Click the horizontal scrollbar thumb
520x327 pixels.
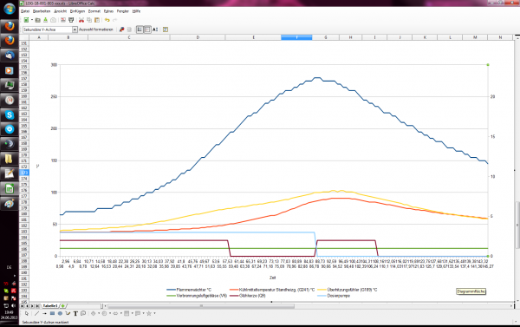pos(201,306)
